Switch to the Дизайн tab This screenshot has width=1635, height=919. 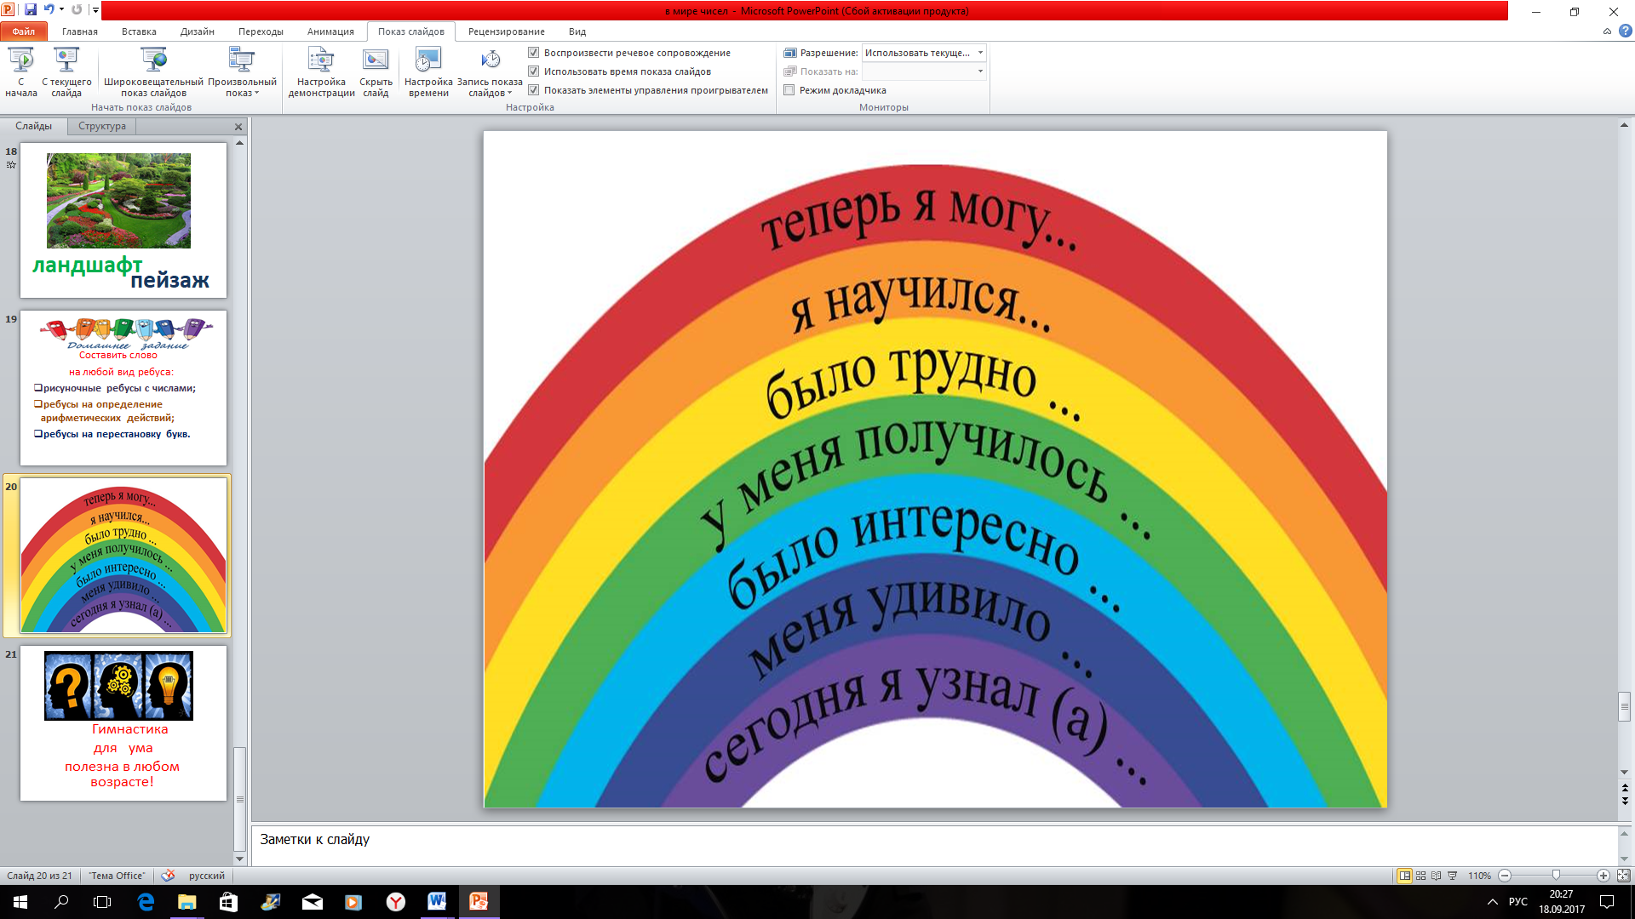[x=198, y=31]
